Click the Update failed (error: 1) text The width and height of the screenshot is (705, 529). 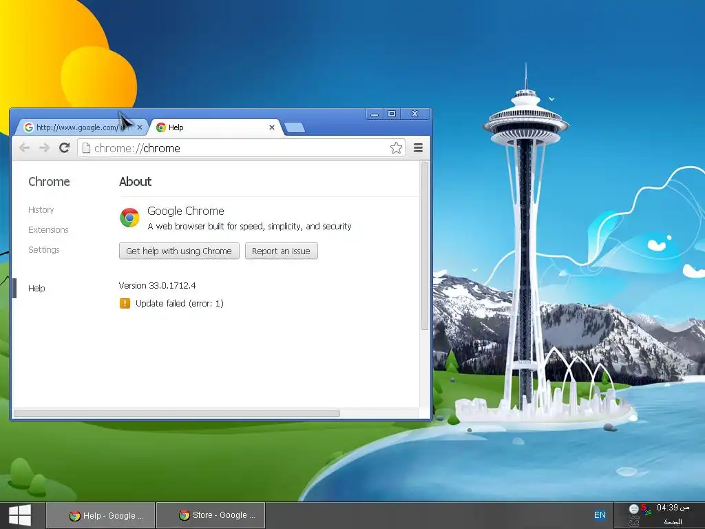(180, 303)
